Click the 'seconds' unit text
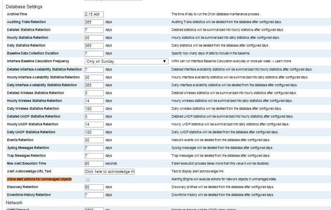 coord(111,163)
